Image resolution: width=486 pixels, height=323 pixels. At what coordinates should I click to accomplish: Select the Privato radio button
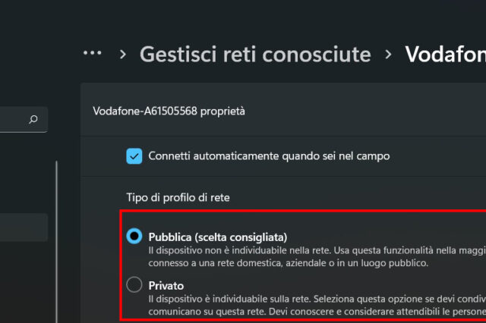(134, 284)
